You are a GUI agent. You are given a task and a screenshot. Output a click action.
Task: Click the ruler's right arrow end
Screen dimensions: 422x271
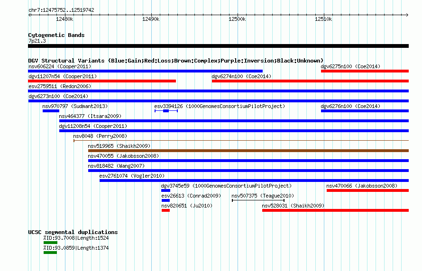407,15
